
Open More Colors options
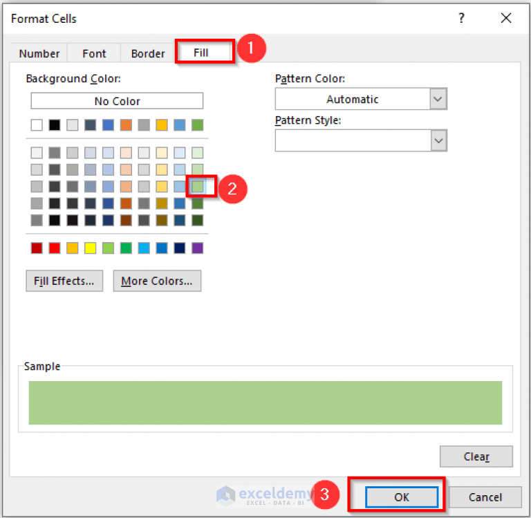[x=157, y=281]
